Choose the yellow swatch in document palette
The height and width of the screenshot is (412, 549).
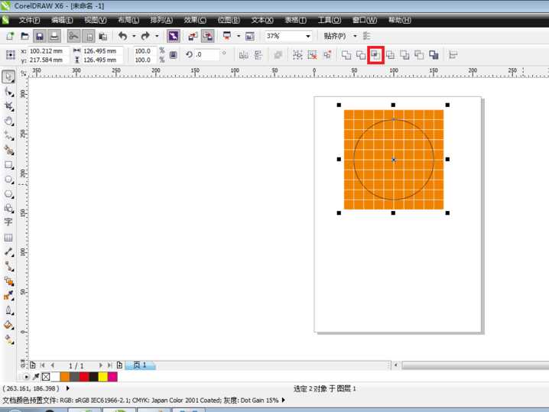102,377
